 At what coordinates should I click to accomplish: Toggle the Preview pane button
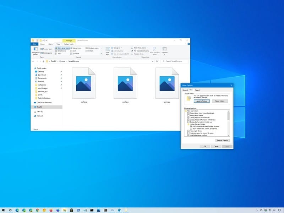pos(47,49)
